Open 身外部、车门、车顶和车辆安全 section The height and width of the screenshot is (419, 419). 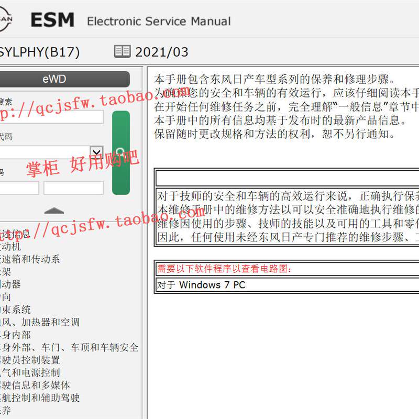[69, 347]
